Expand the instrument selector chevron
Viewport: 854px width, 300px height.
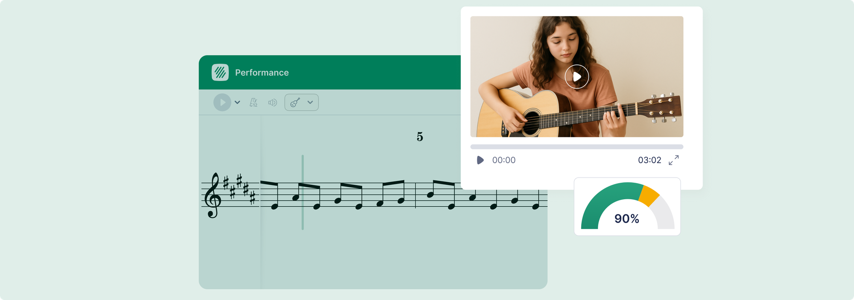310,102
